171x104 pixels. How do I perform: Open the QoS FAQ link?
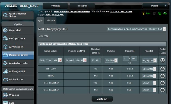[x=43, y=36]
